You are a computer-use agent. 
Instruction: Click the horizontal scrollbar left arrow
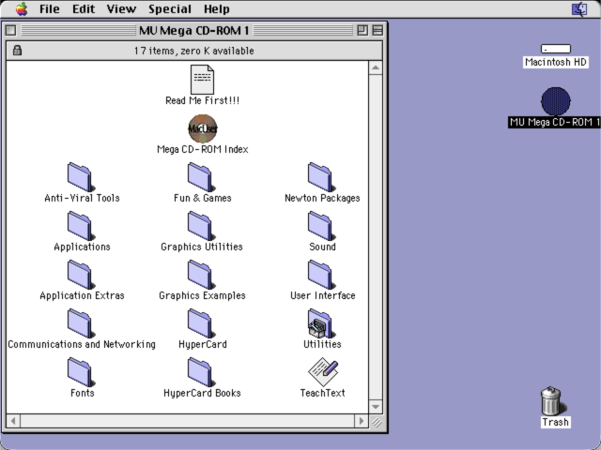point(13,421)
